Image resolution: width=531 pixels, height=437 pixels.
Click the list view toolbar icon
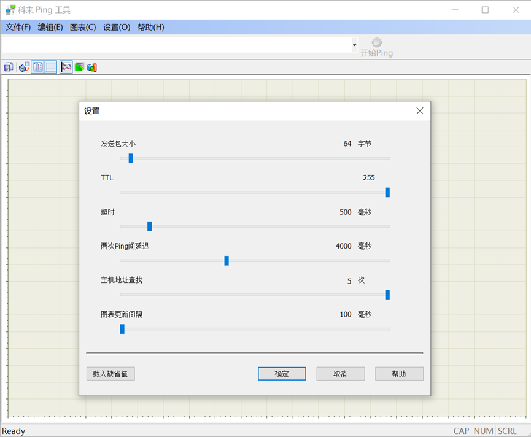50,67
